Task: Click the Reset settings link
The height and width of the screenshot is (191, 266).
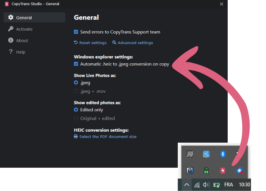Action: tap(93, 43)
